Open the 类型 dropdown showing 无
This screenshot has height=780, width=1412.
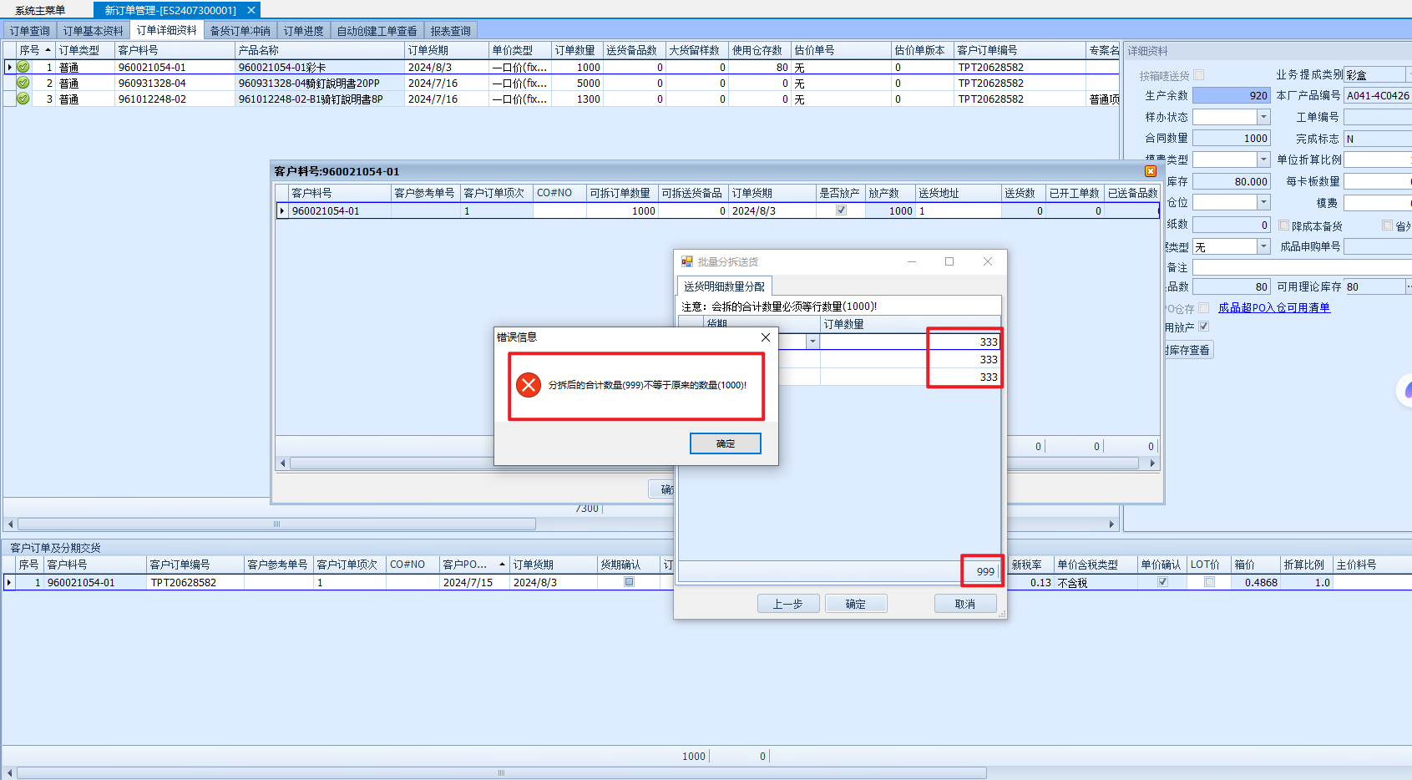[x=1263, y=246]
